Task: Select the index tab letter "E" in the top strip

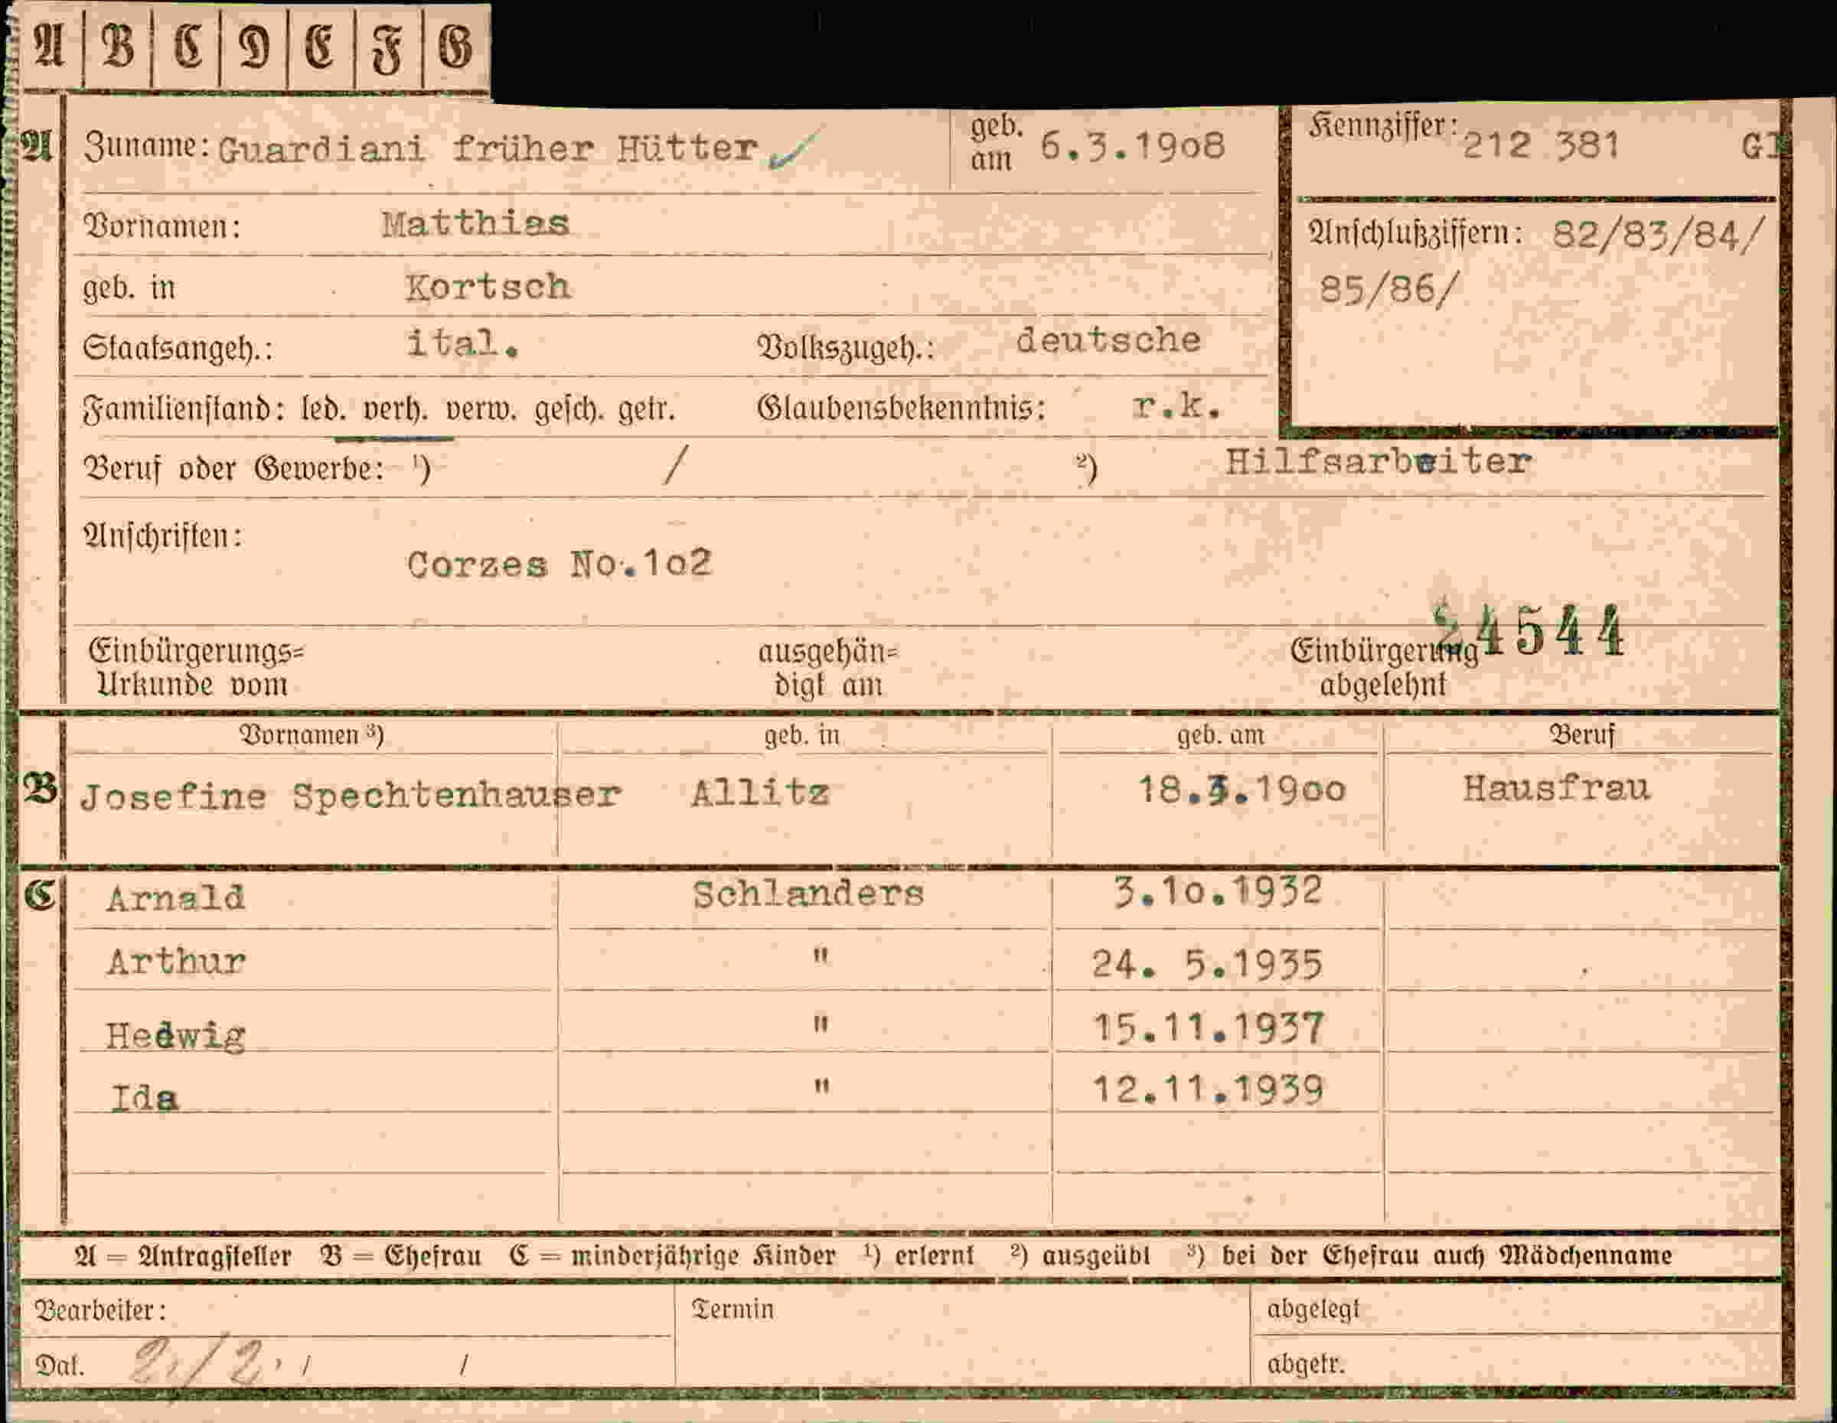Action: point(320,46)
